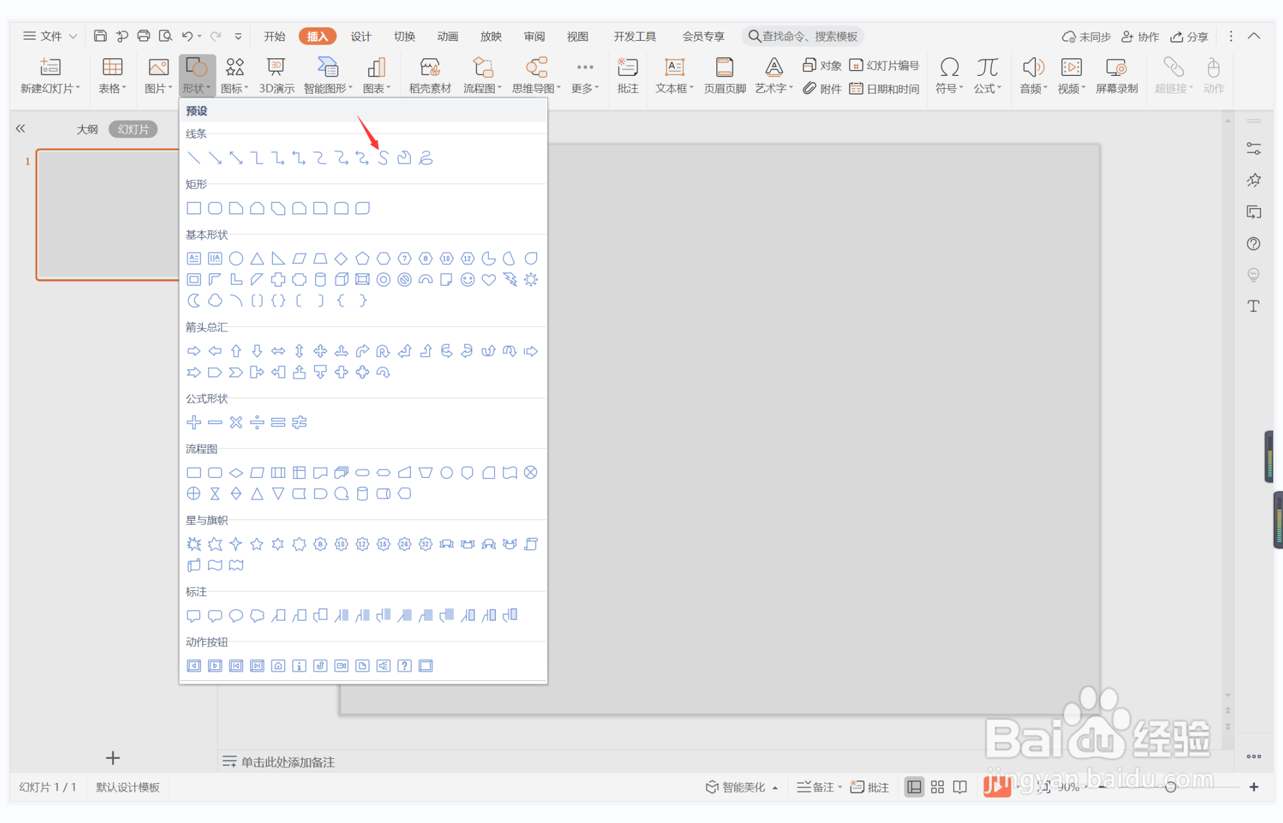Switch to the 动画 ribbon tab
Image resolution: width=1283 pixels, height=823 pixels.
pos(447,36)
